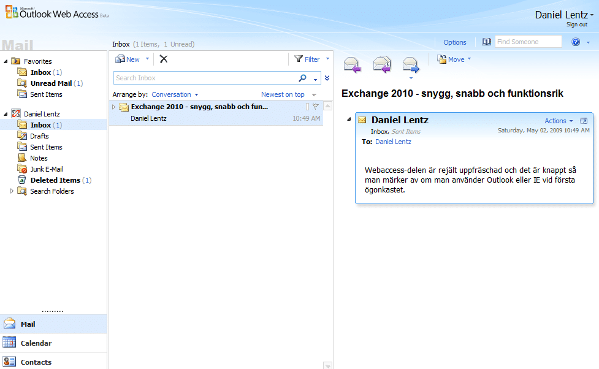Switch to the Contacts module
The image size is (599, 369).
pyautogui.click(x=36, y=362)
